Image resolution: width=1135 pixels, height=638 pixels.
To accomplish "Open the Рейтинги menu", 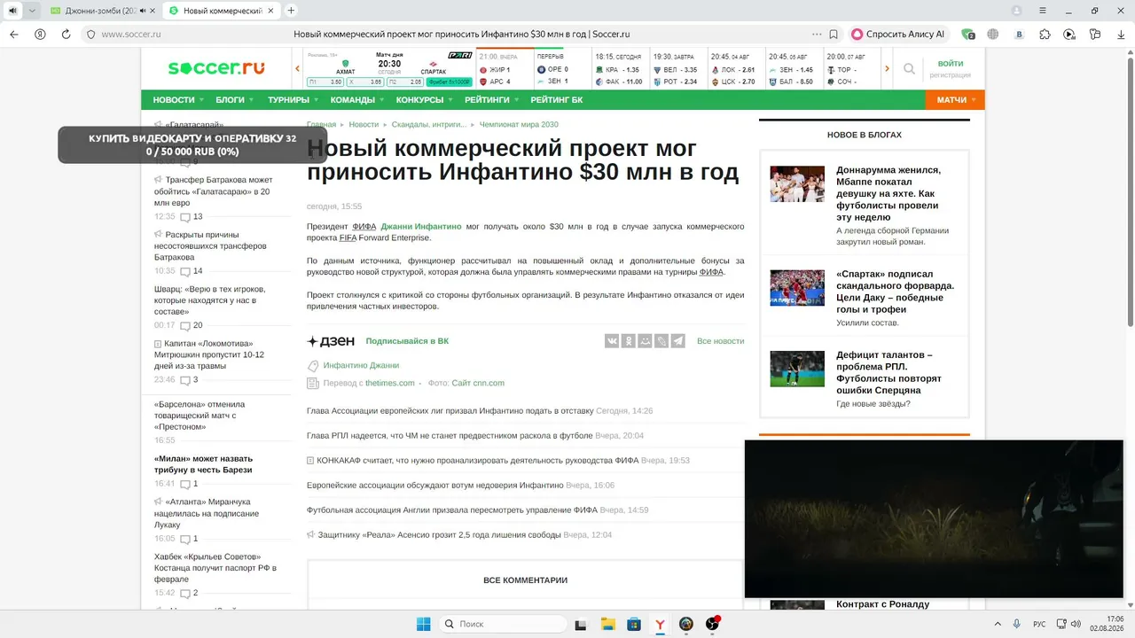I will tap(491, 100).
